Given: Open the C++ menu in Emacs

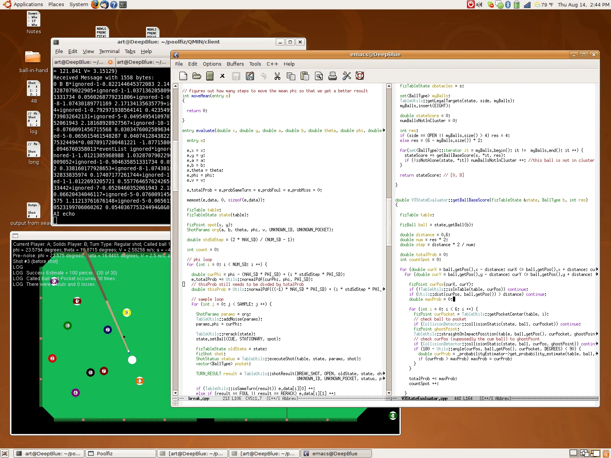Looking at the screenshot, I should click(272, 64).
